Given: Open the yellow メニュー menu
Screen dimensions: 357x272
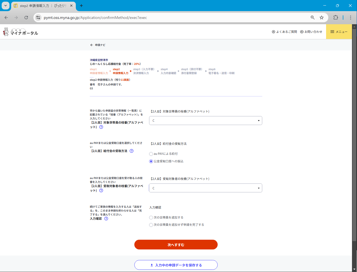Looking at the screenshot, I should pyautogui.click(x=339, y=32).
